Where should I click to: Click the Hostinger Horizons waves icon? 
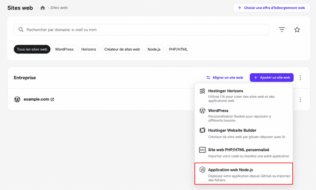[x=202, y=91]
